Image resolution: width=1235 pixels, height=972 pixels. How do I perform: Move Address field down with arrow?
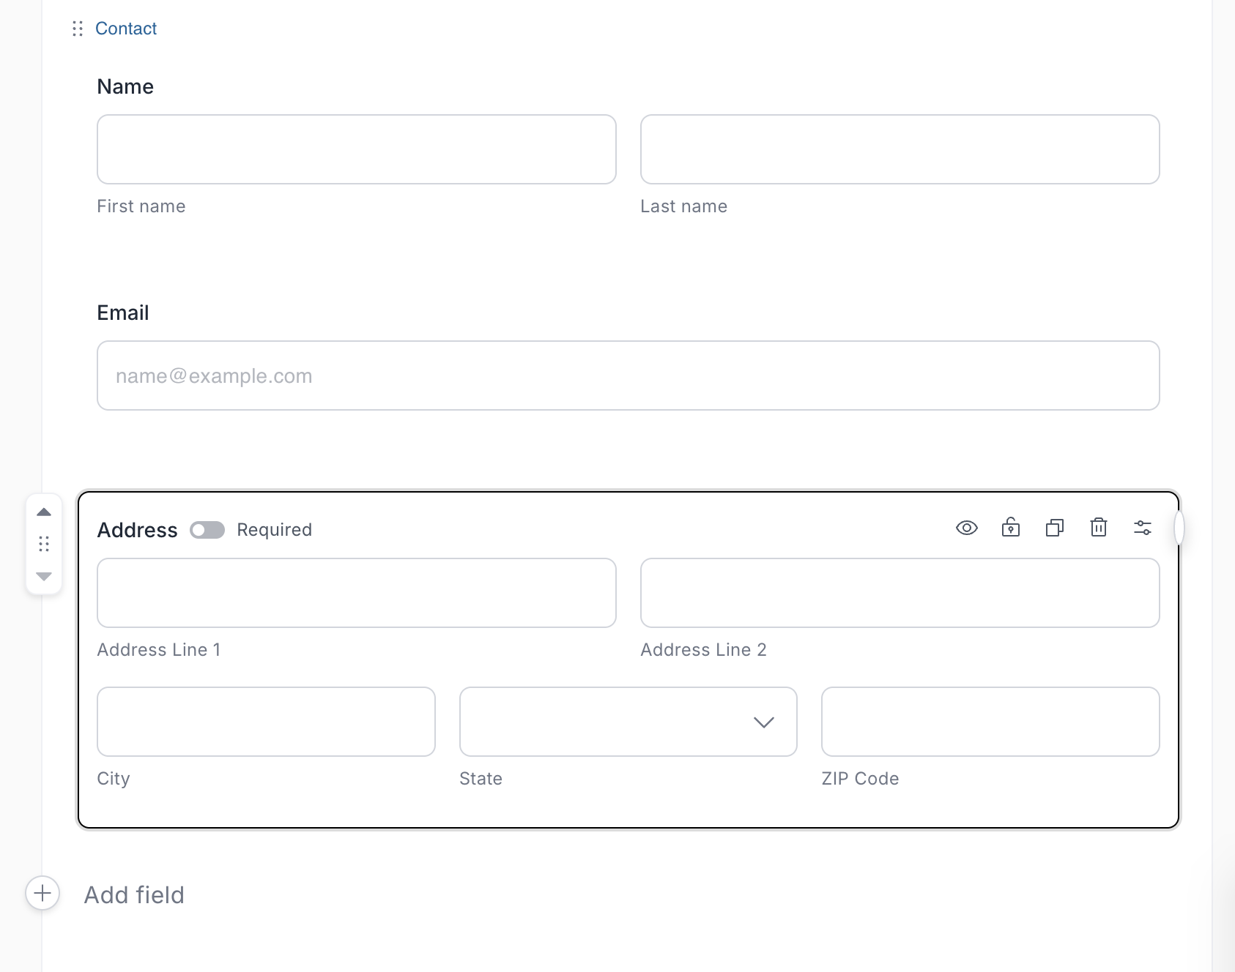pos(44,576)
